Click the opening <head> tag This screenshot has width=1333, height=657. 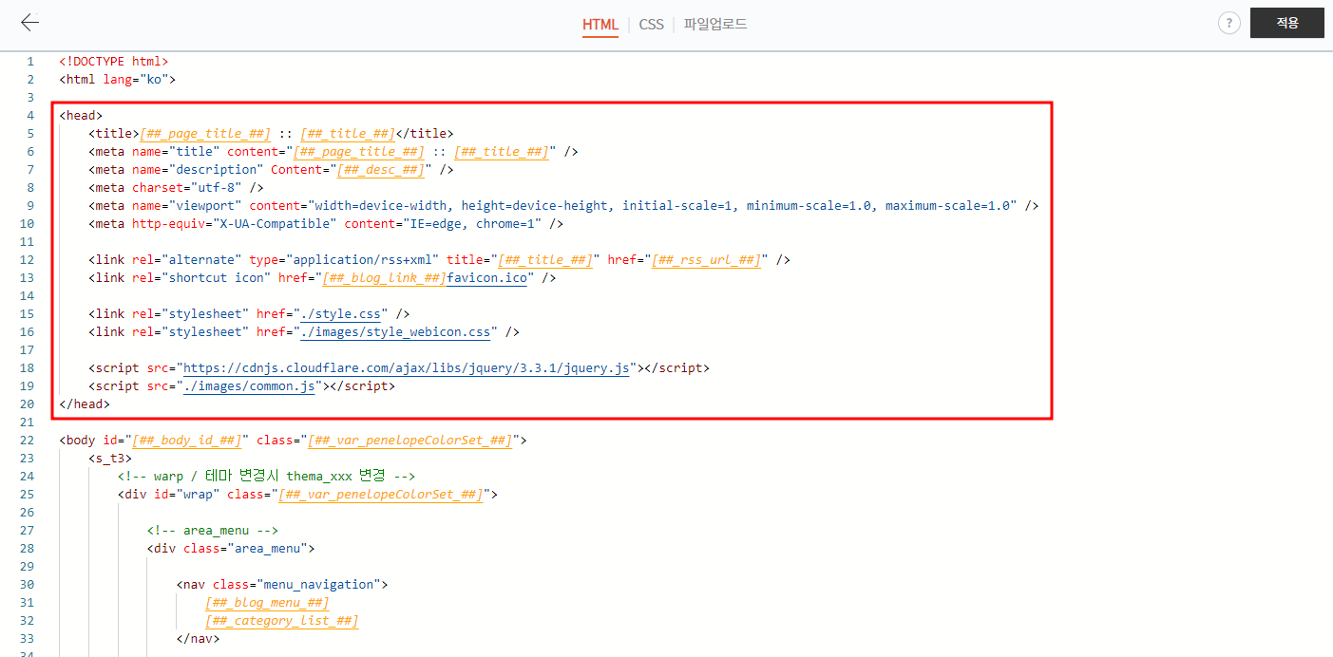pyautogui.click(x=81, y=116)
